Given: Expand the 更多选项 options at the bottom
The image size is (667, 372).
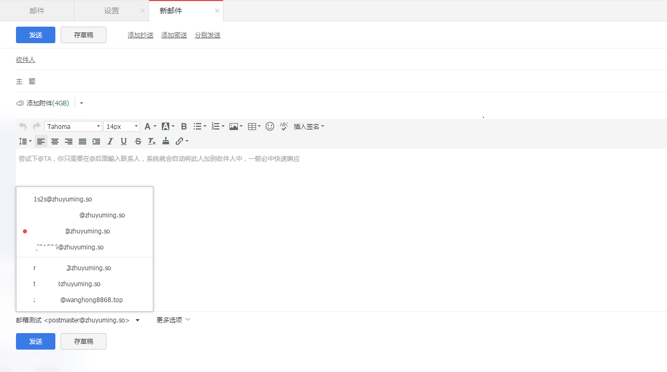Looking at the screenshot, I should (x=170, y=320).
